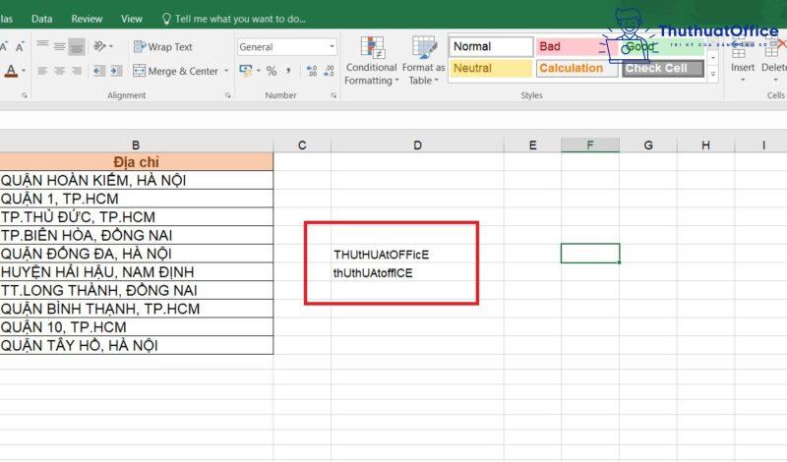This screenshot has width=787, height=462.
Task: Select cell containing THUtHUAtOFFicE
Action: click(417, 254)
